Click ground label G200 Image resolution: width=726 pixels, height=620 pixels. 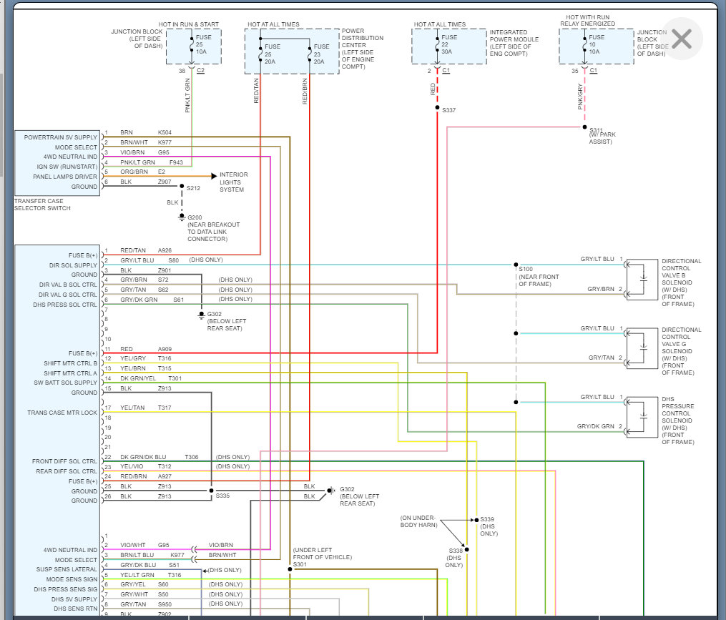point(195,217)
